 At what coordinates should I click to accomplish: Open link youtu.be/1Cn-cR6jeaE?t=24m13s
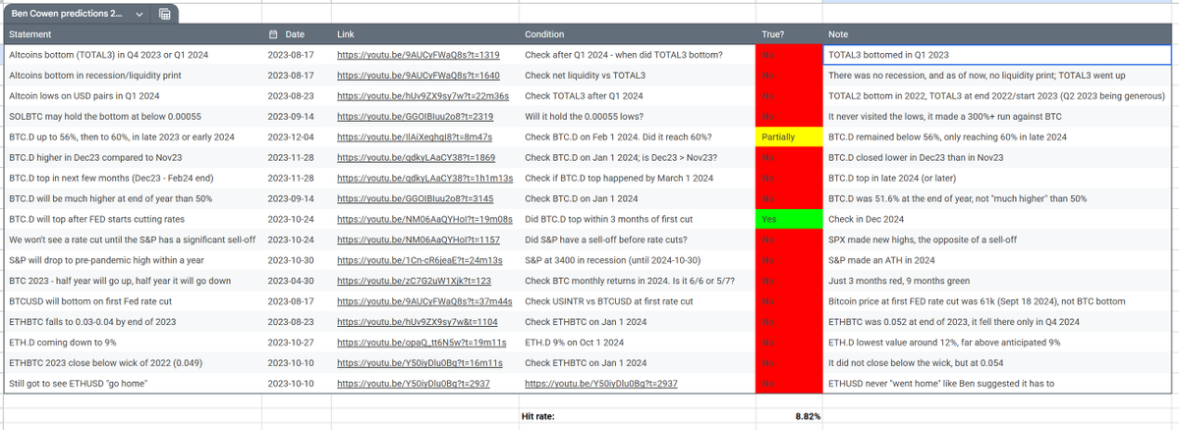(420, 261)
